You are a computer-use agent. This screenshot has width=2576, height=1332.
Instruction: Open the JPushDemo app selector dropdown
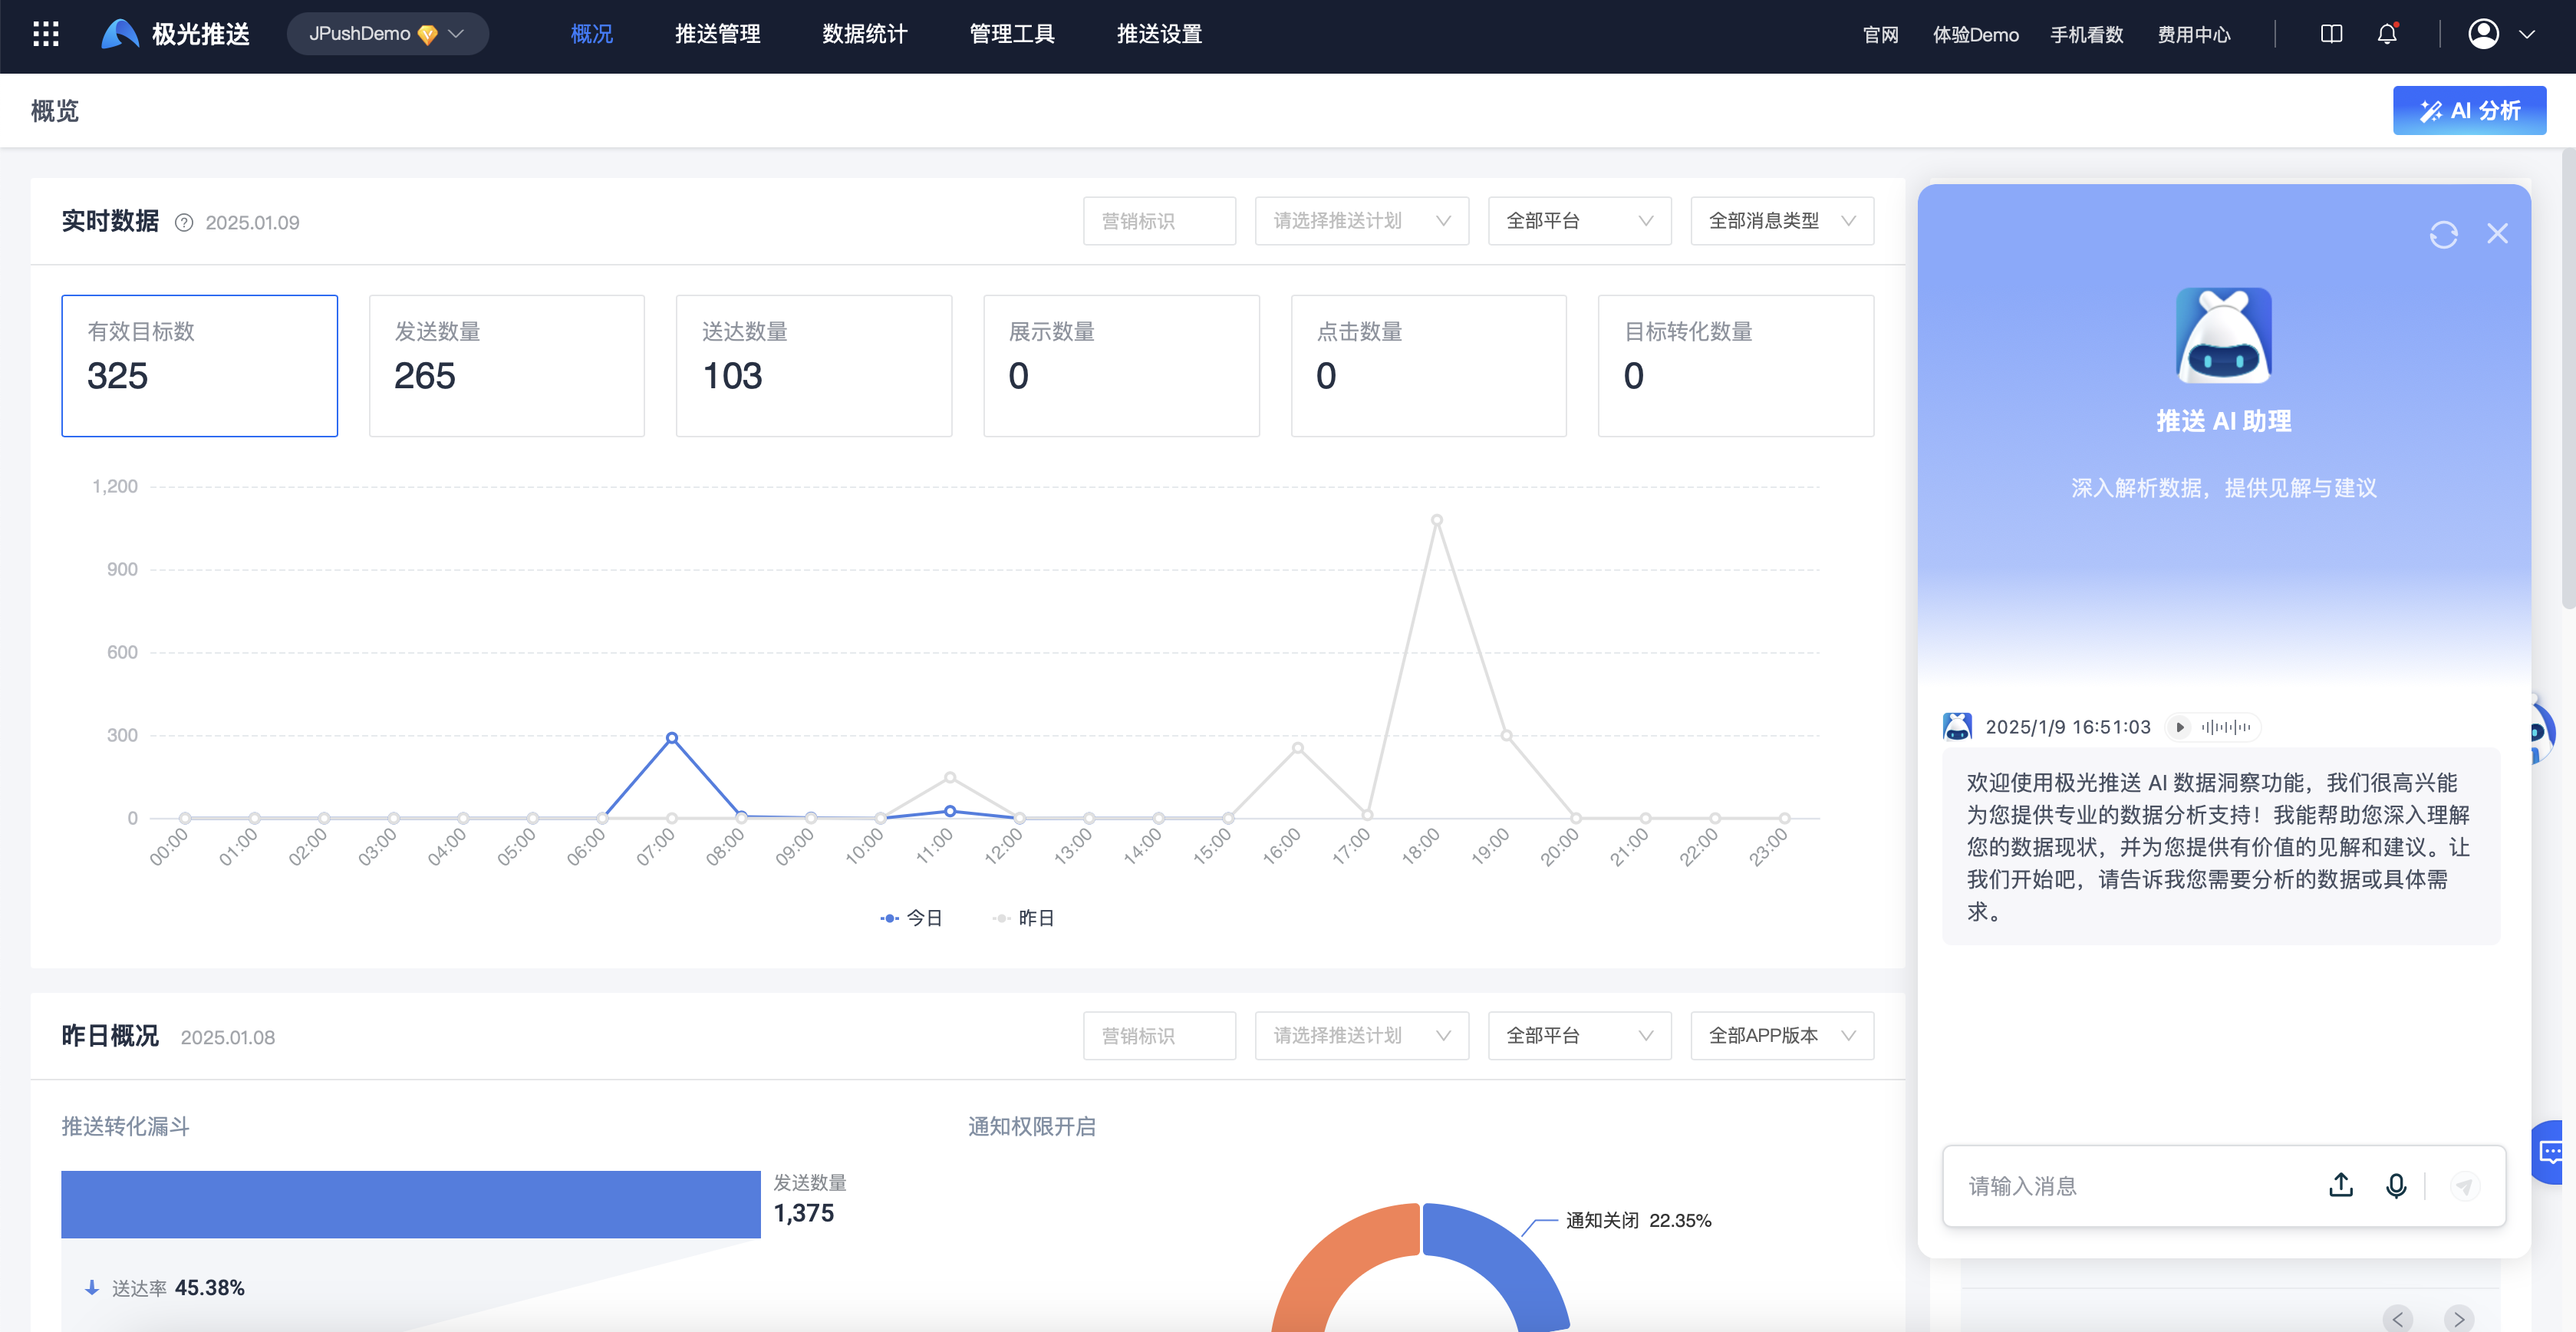point(387,34)
